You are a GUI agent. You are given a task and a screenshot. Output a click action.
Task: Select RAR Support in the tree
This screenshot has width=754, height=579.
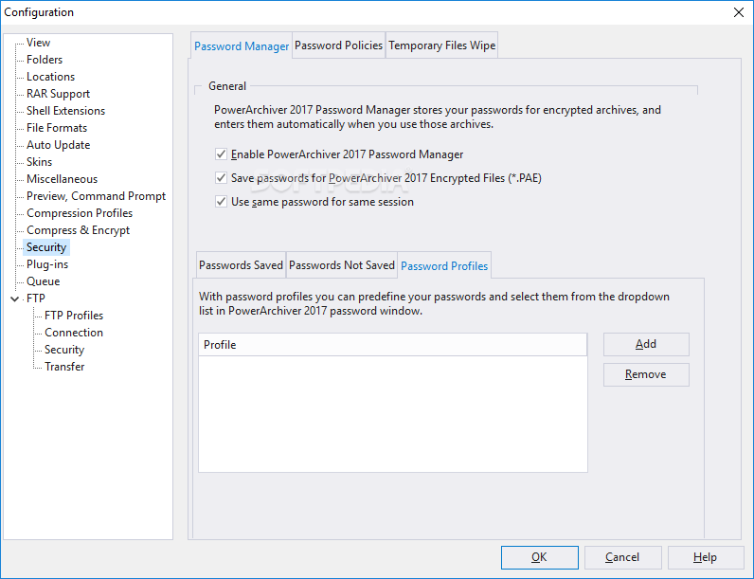(58, 94)
